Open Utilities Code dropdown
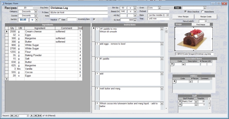Image resolution: width=229 pixels, height=119 pixels. pyautogui.click(x=190, y=81)
